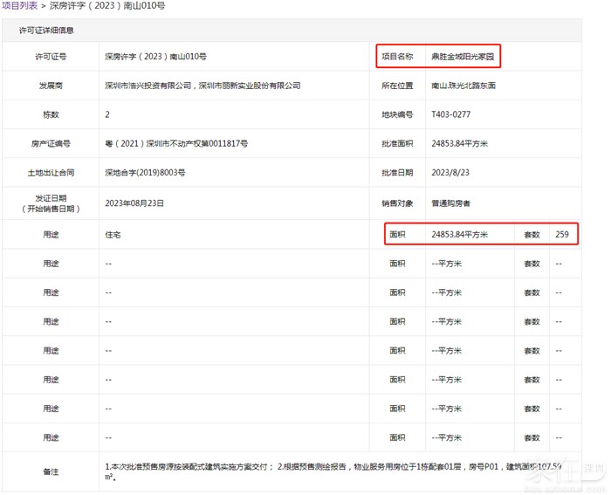Click the 住宅 usage value
The image size is (611, 495).
[x=113, y=235]
